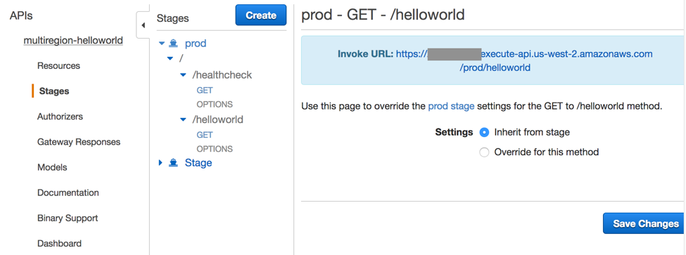Select OPTIONS under /helloworld

(x=215, y=150)
